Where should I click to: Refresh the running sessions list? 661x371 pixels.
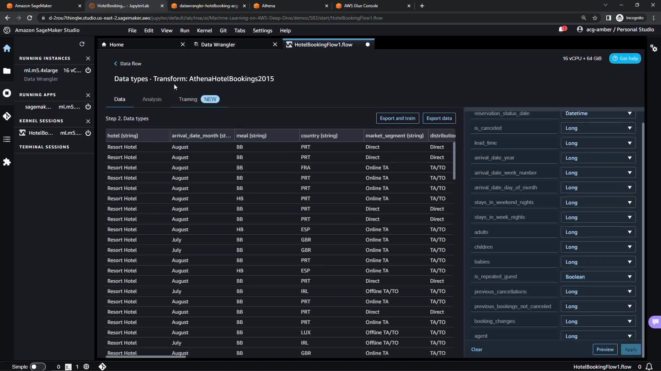(82, 44)
